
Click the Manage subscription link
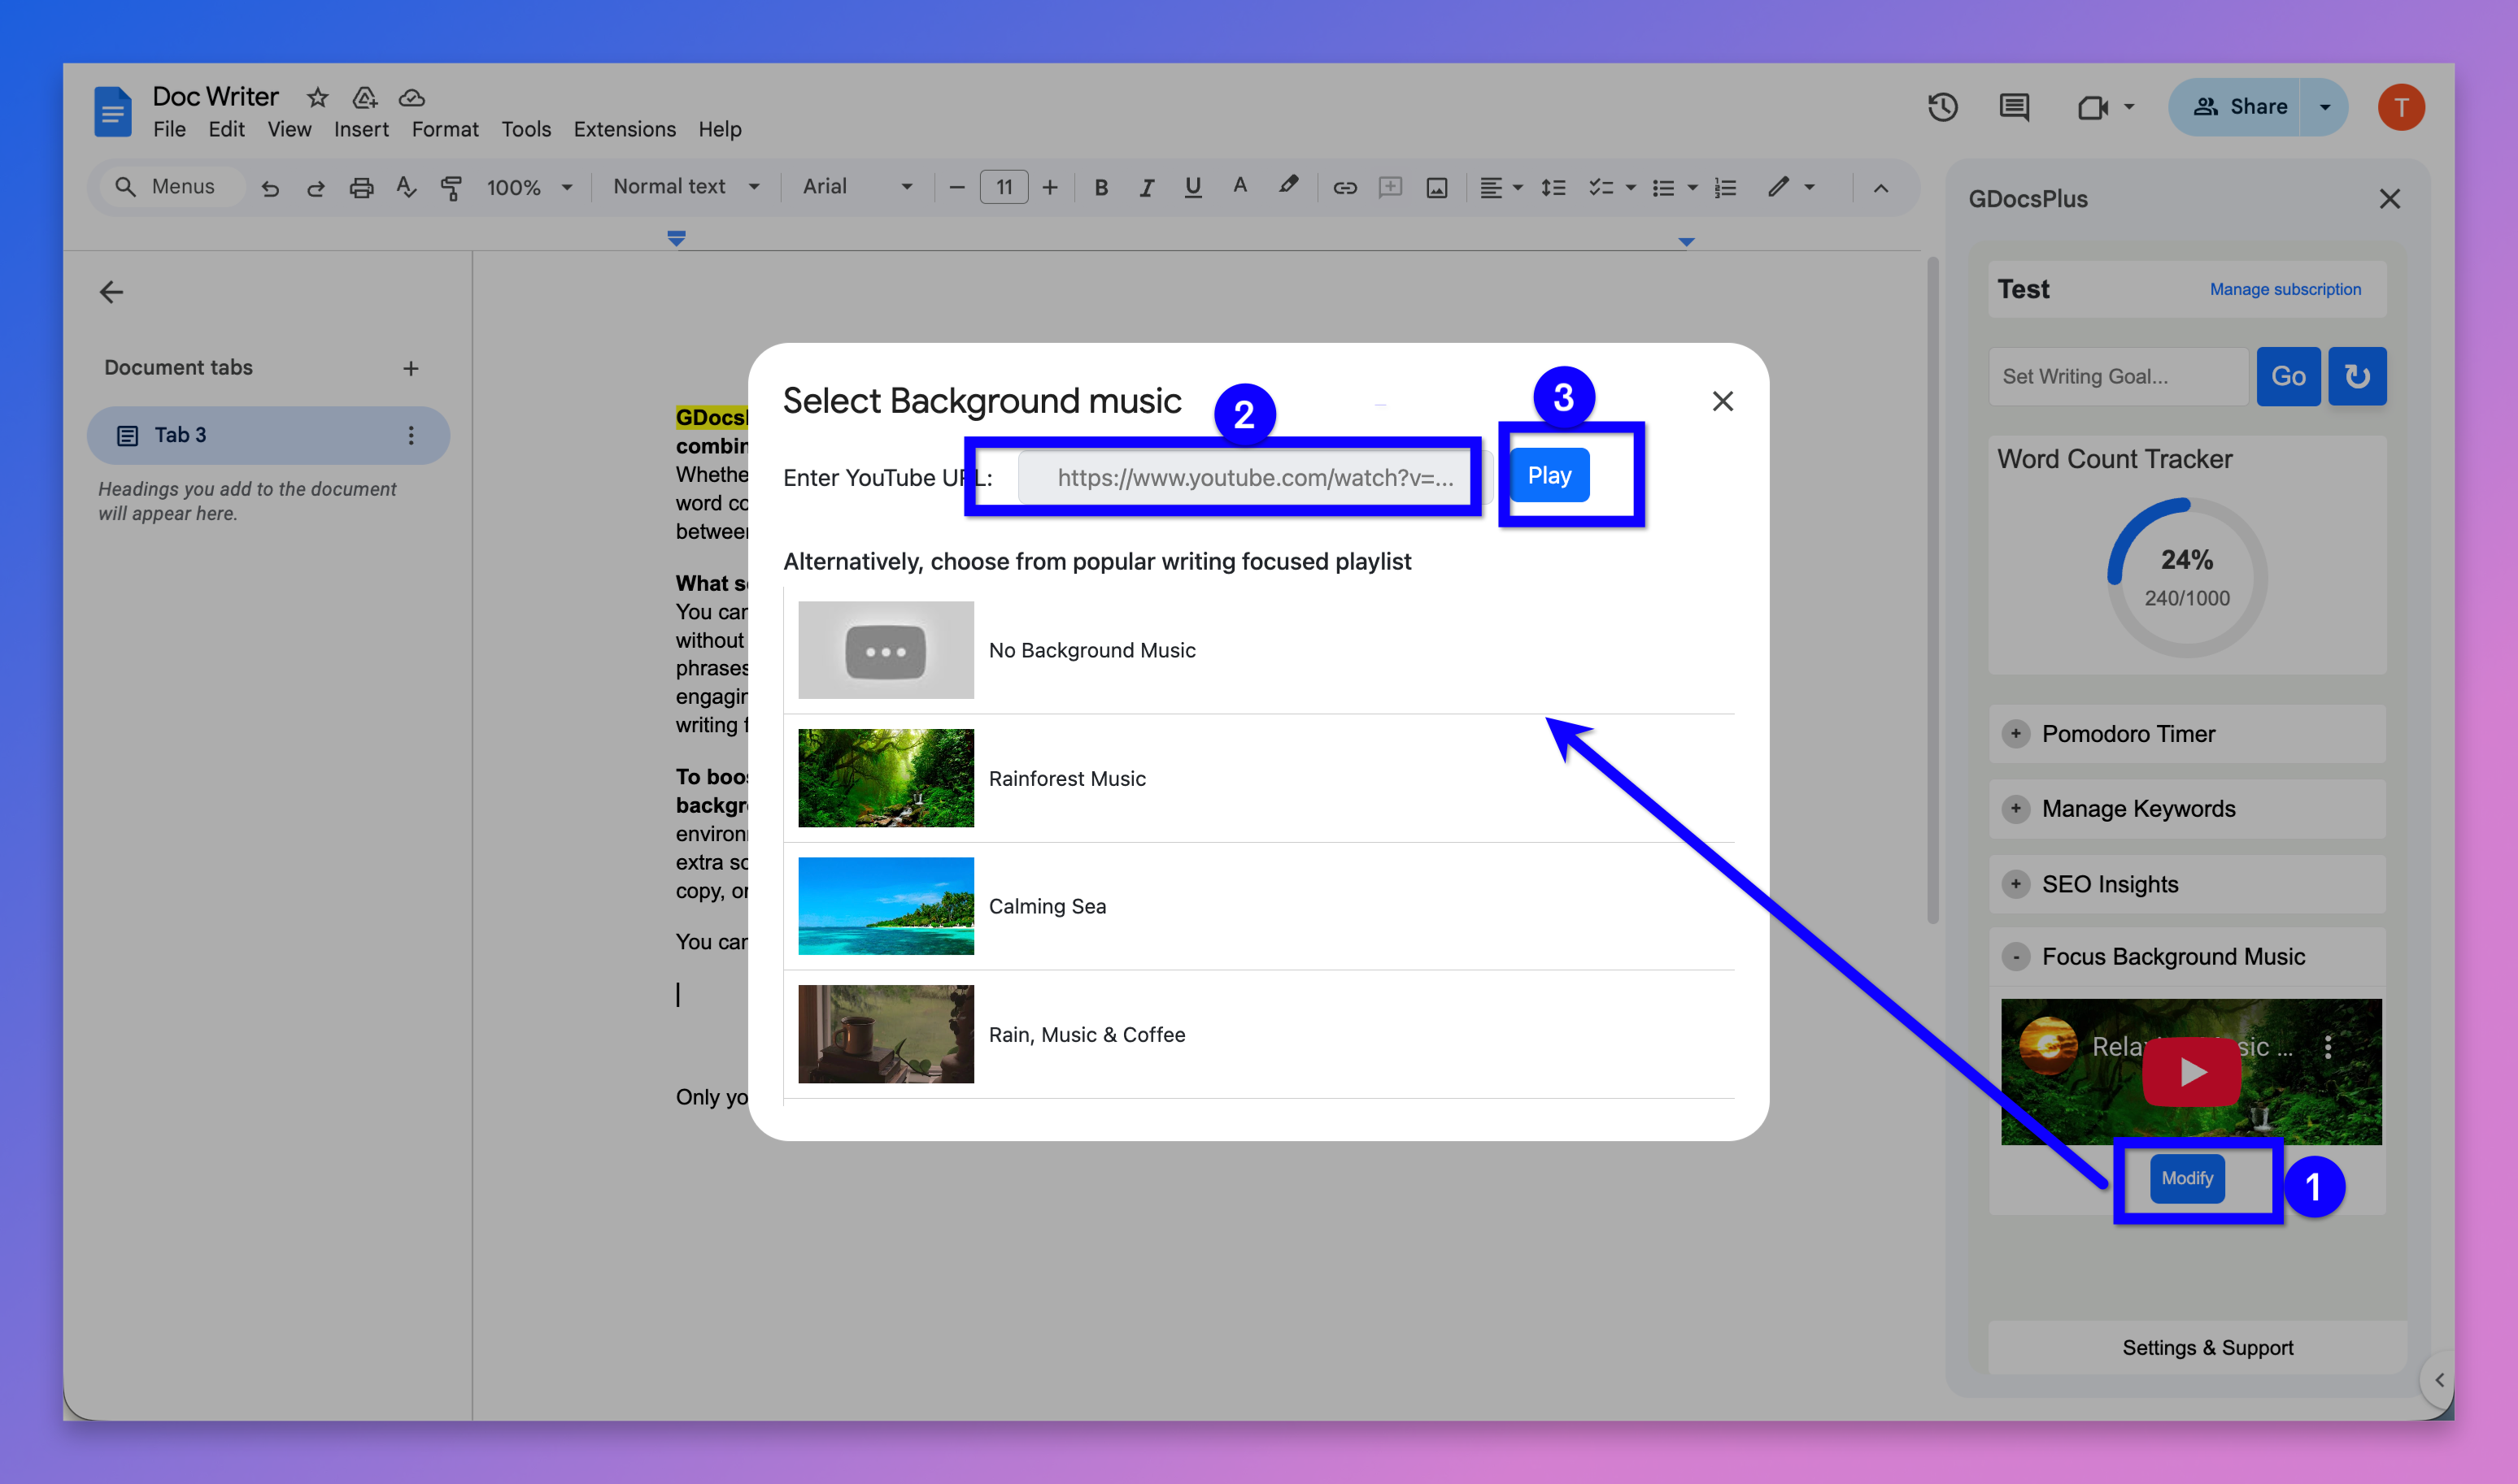click(x=2285, y=289)
